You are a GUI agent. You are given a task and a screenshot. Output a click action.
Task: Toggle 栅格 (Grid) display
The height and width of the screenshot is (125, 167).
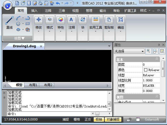coord(77,119)
